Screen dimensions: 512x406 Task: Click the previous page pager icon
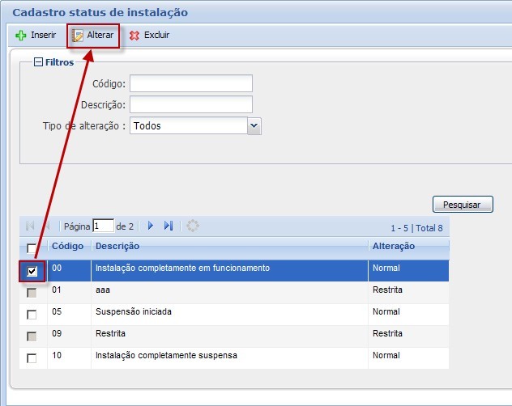pyautogui.click(x=47, y=226)
